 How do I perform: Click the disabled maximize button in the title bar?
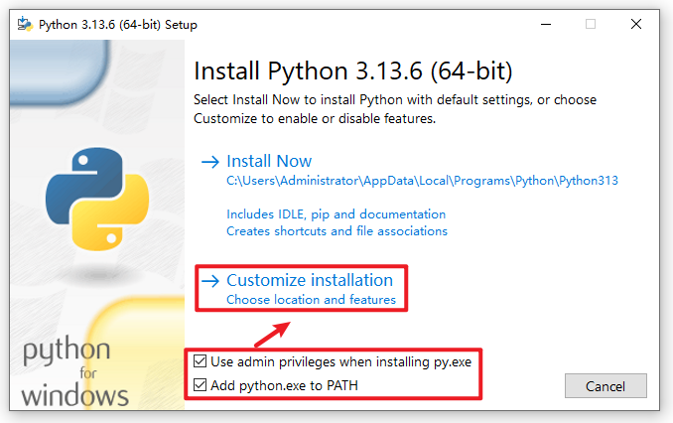coord(591,24)
